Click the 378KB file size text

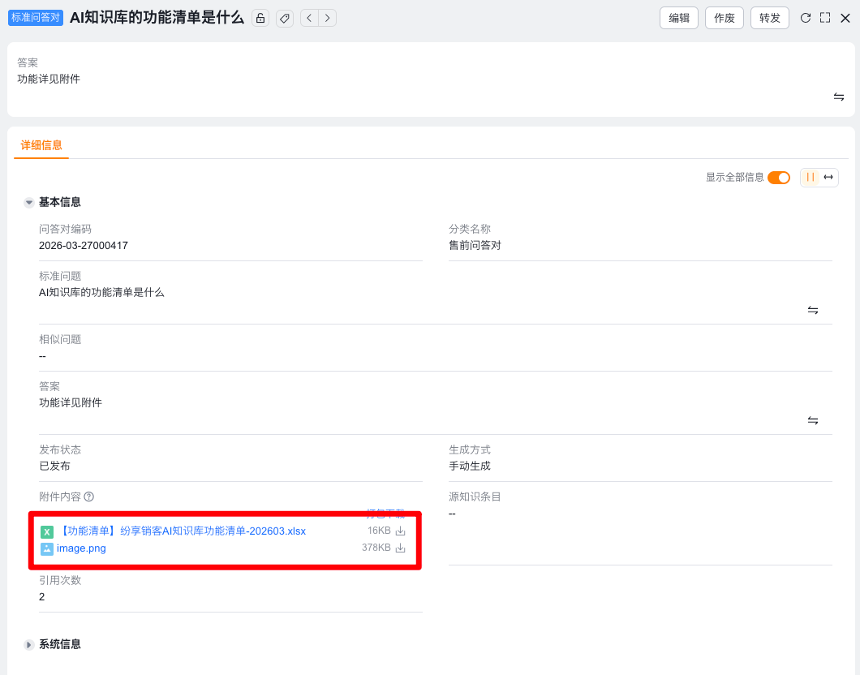point(376,548)
